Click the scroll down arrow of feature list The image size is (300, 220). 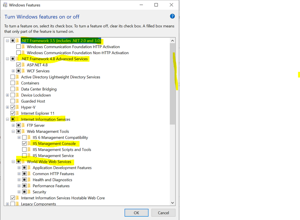coord(172,203)
